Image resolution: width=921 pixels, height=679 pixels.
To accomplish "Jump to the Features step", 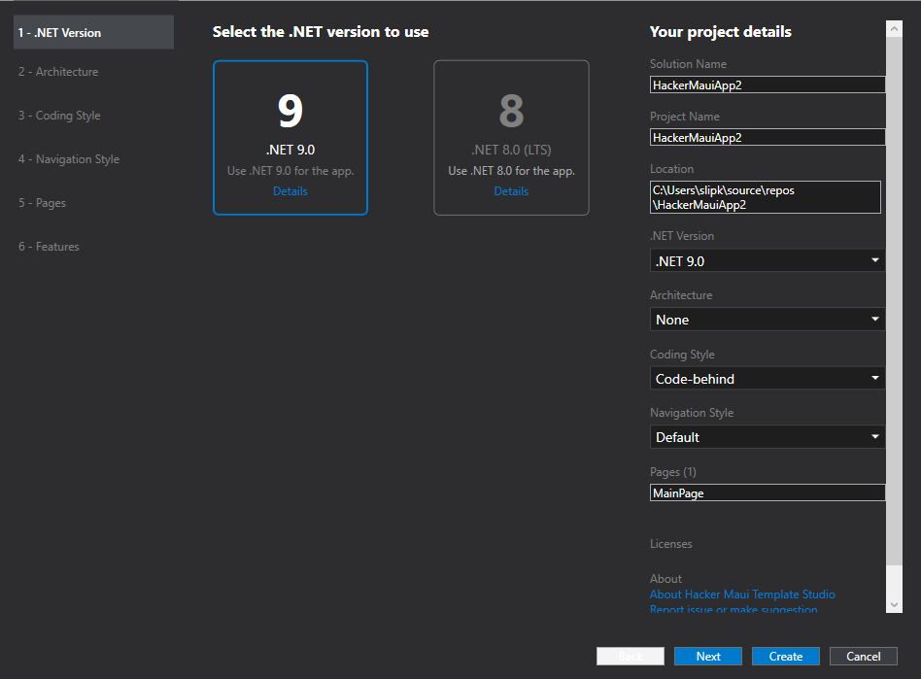I will [x=49, y=247].
